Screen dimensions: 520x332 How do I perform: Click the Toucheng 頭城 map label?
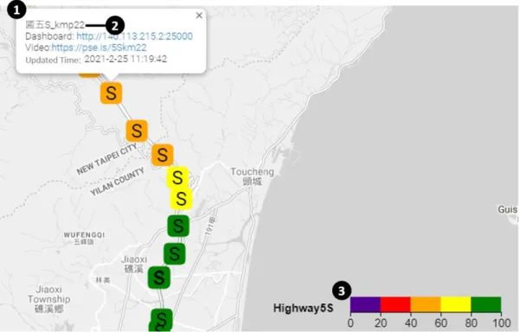click(x=253, y=176)
